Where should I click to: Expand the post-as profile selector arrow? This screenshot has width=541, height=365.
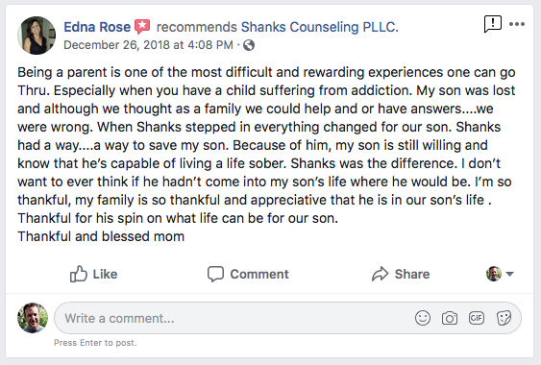tap(509, 274)
